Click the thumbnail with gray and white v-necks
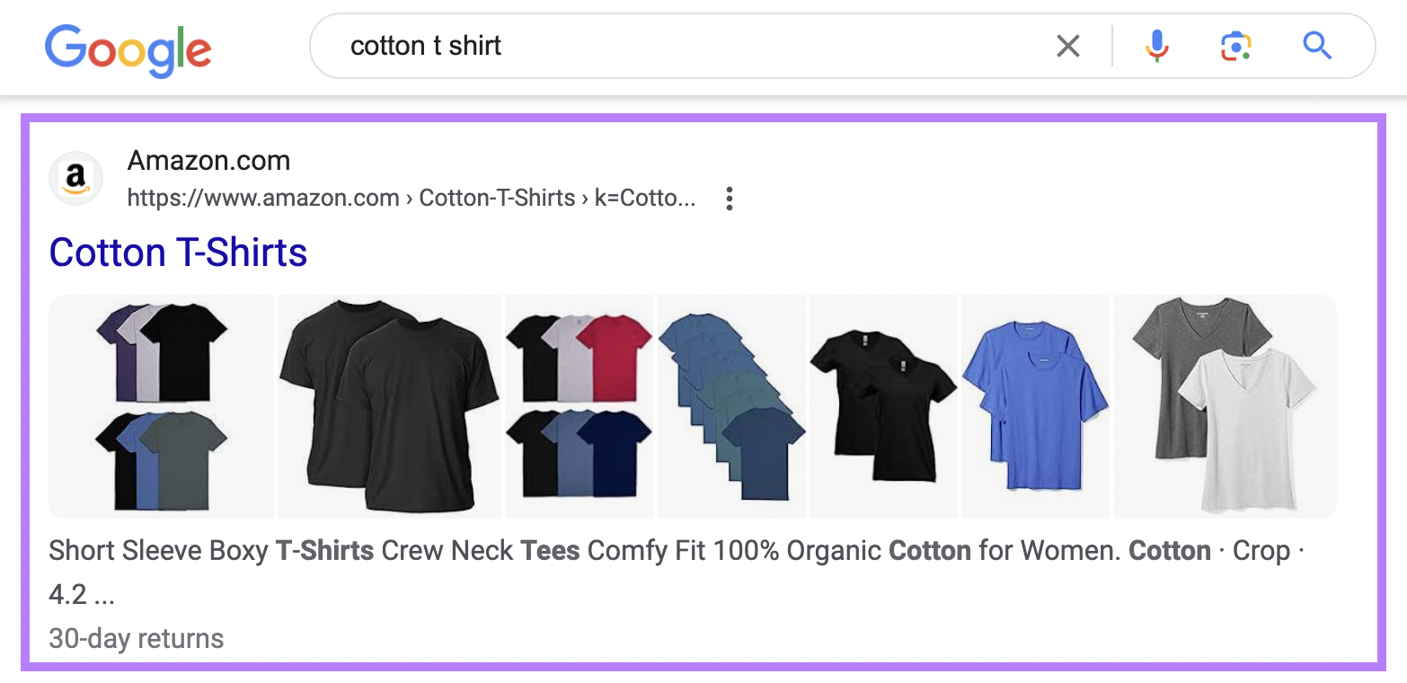The height and width of the screenshot is (683, 1407). 1225,406
